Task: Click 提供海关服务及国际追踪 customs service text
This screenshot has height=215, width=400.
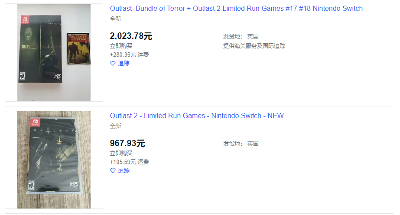Action: pos(254,46)
